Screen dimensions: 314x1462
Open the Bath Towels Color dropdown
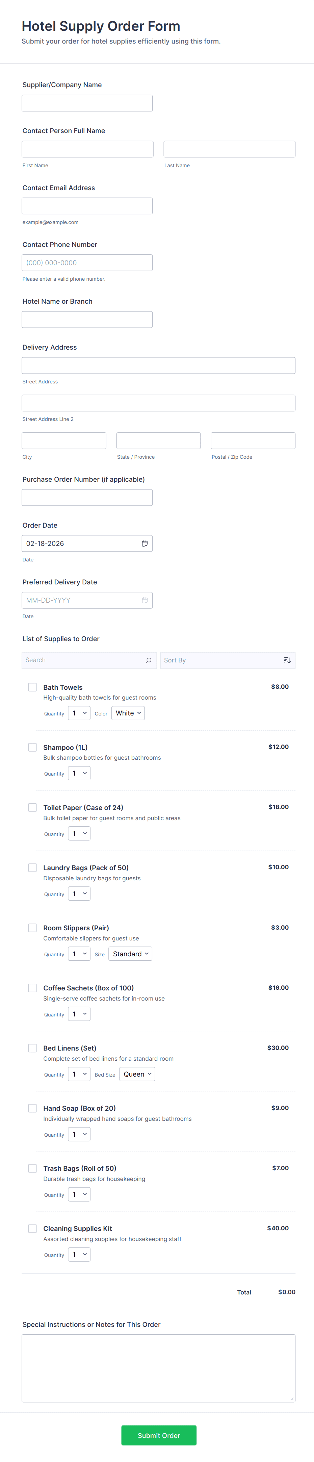point(128,713)
